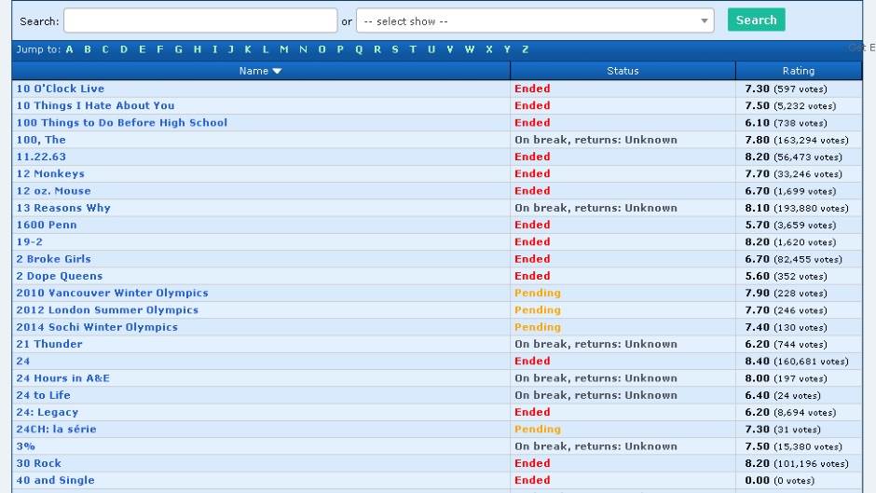Click the show search text field

(x=200, y=21)
